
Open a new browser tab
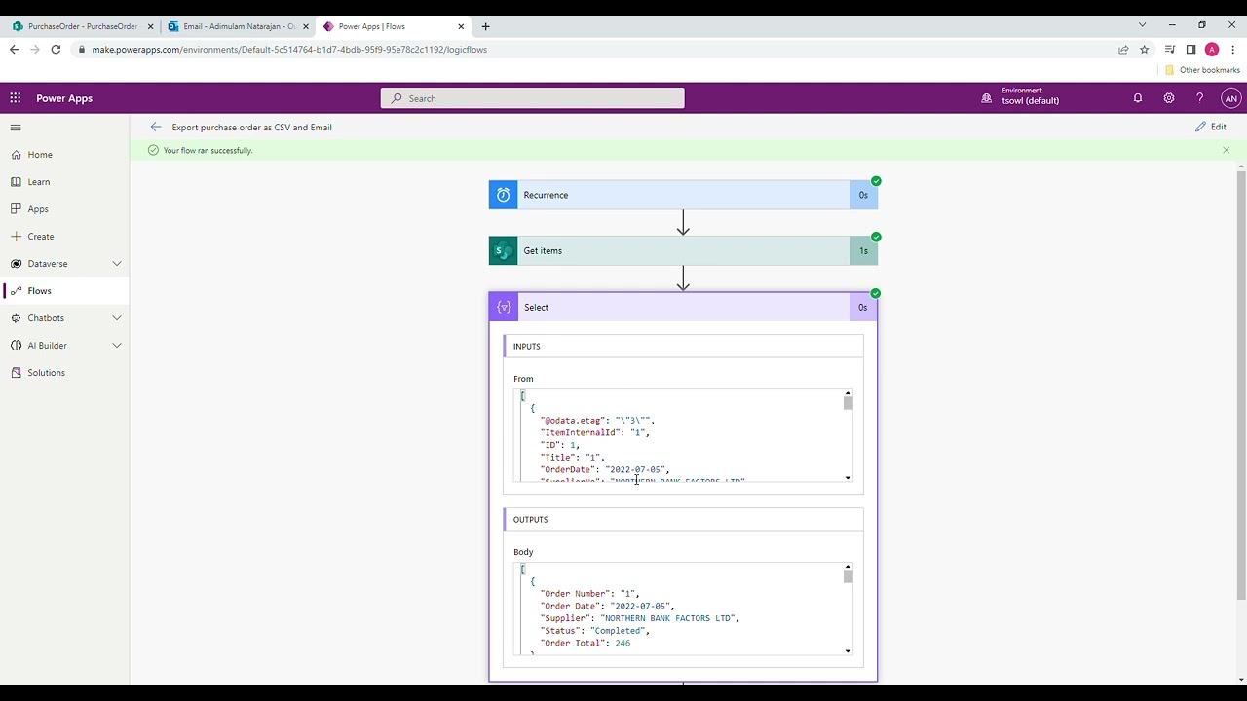[485, 26]
